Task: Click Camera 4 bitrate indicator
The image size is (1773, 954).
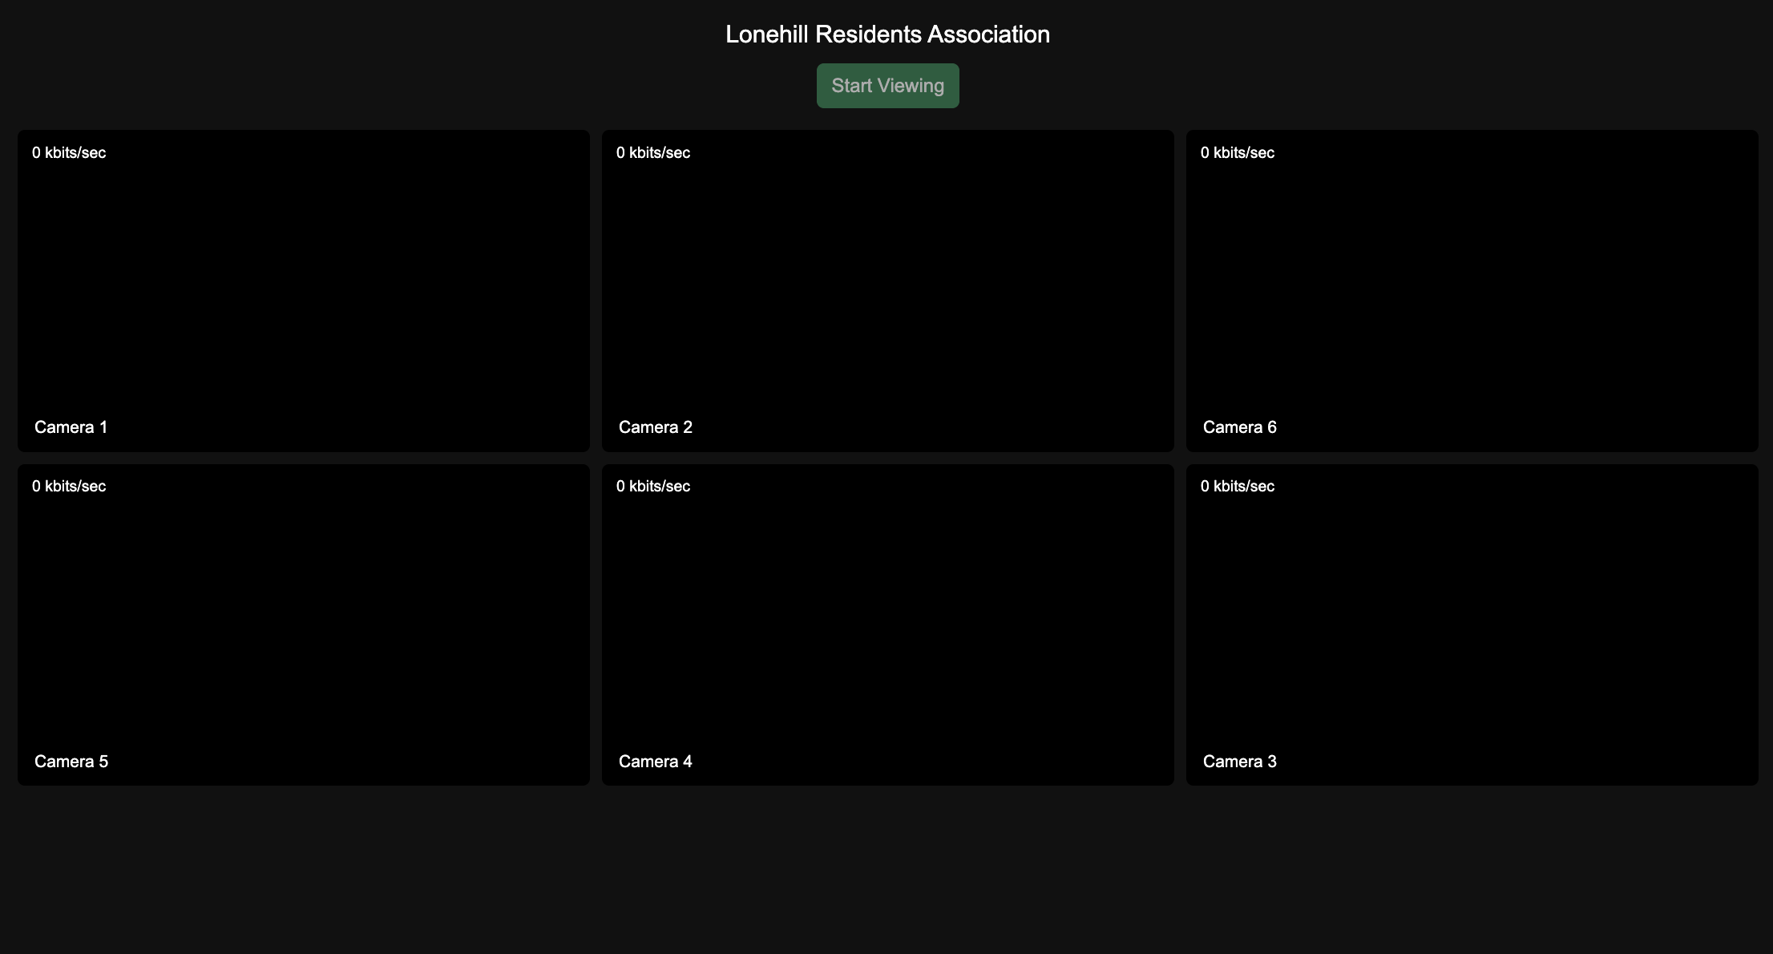Action: [652, 486]
